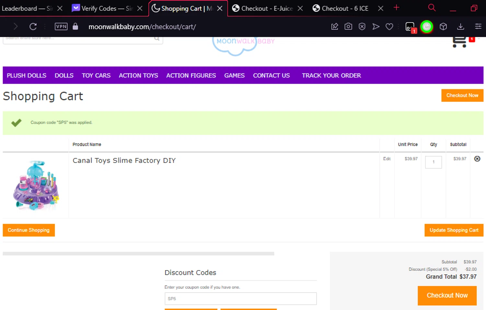Open the send flow arrow icon
This screenshot has height=310, width=486.
coord(376,27)
